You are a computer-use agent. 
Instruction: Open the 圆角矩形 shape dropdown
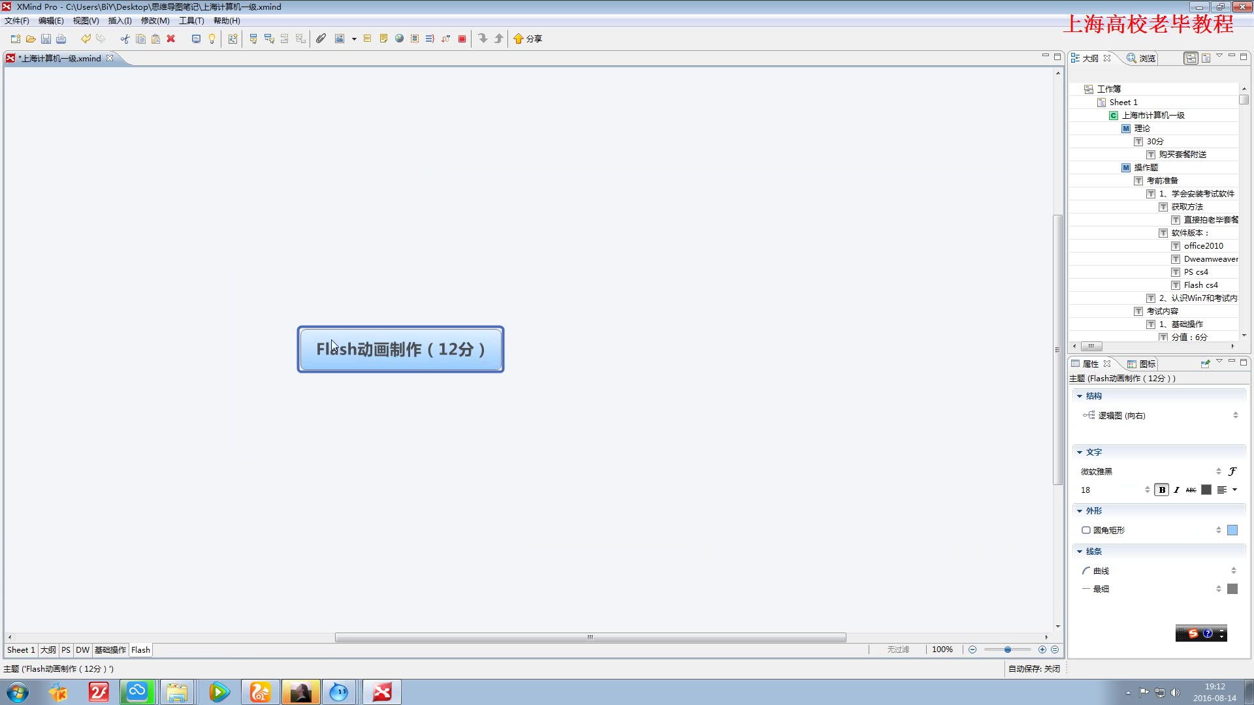(x=1151, y=530)
